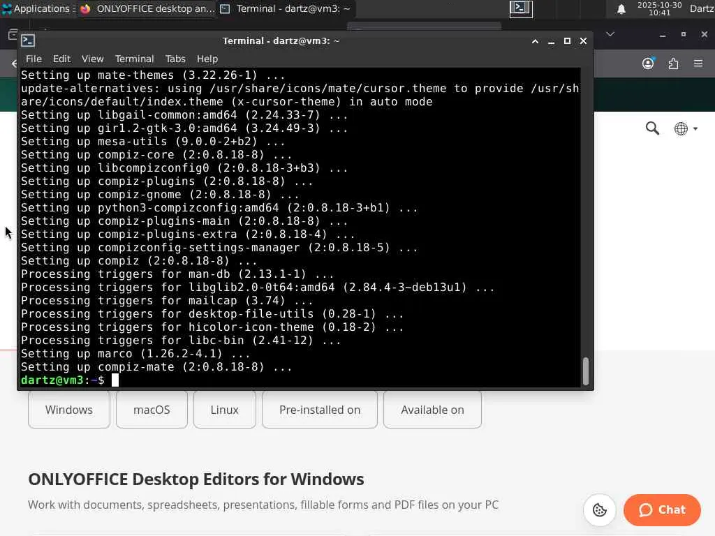
Task: Open the Firefox hamburger menu
Action: coord(698,64)
